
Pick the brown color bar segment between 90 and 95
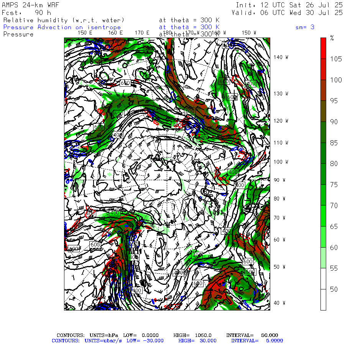tap(323, 111)
